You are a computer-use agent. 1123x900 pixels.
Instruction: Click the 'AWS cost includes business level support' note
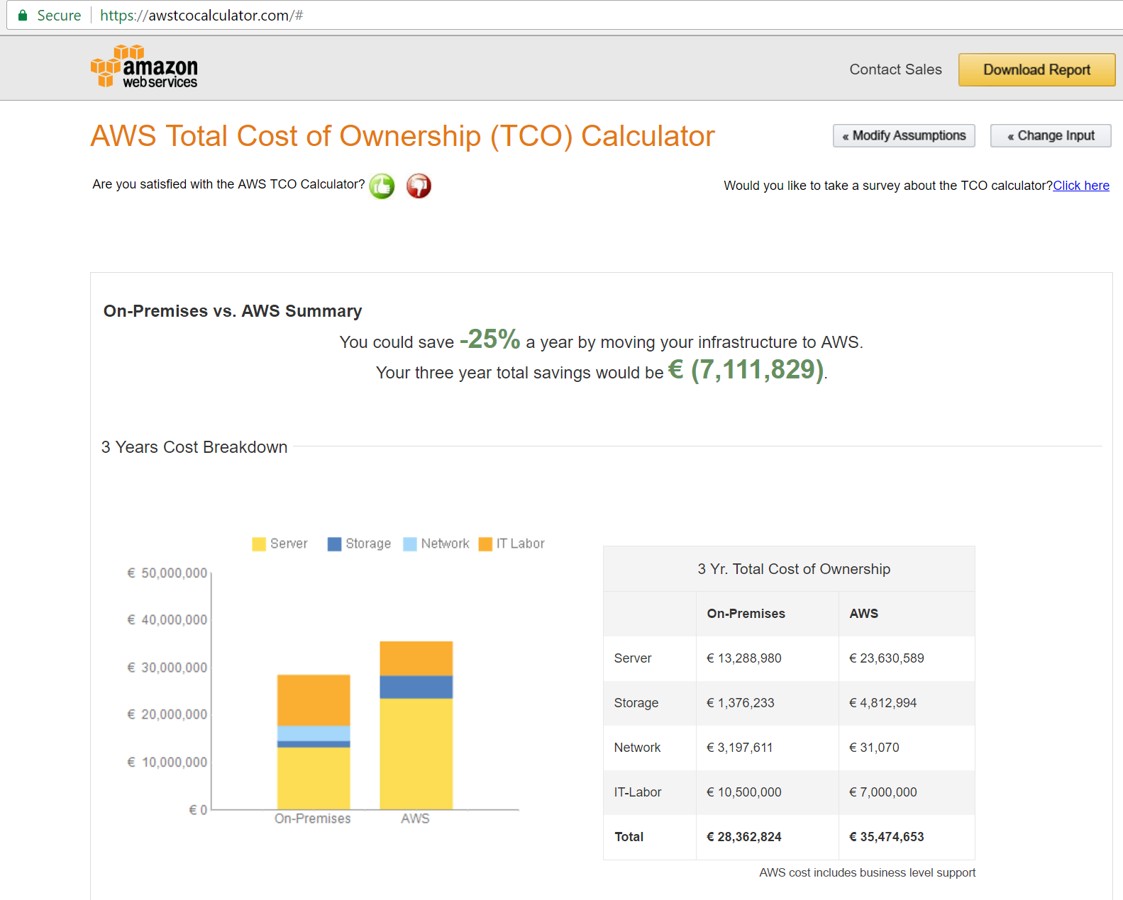point(867,872)
